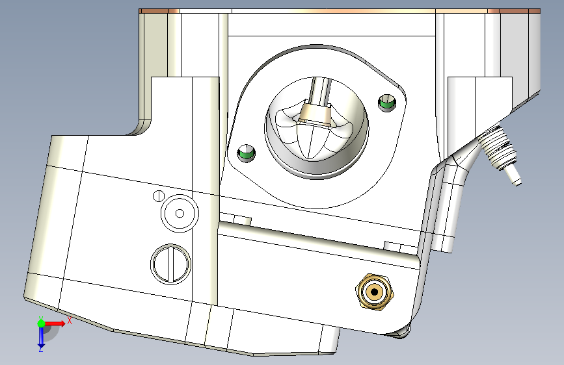This screenshot has width=564, height=365.
Task: Pick the small slotted screw above the port
Action: pyautogui.click(x=159, y=195)
